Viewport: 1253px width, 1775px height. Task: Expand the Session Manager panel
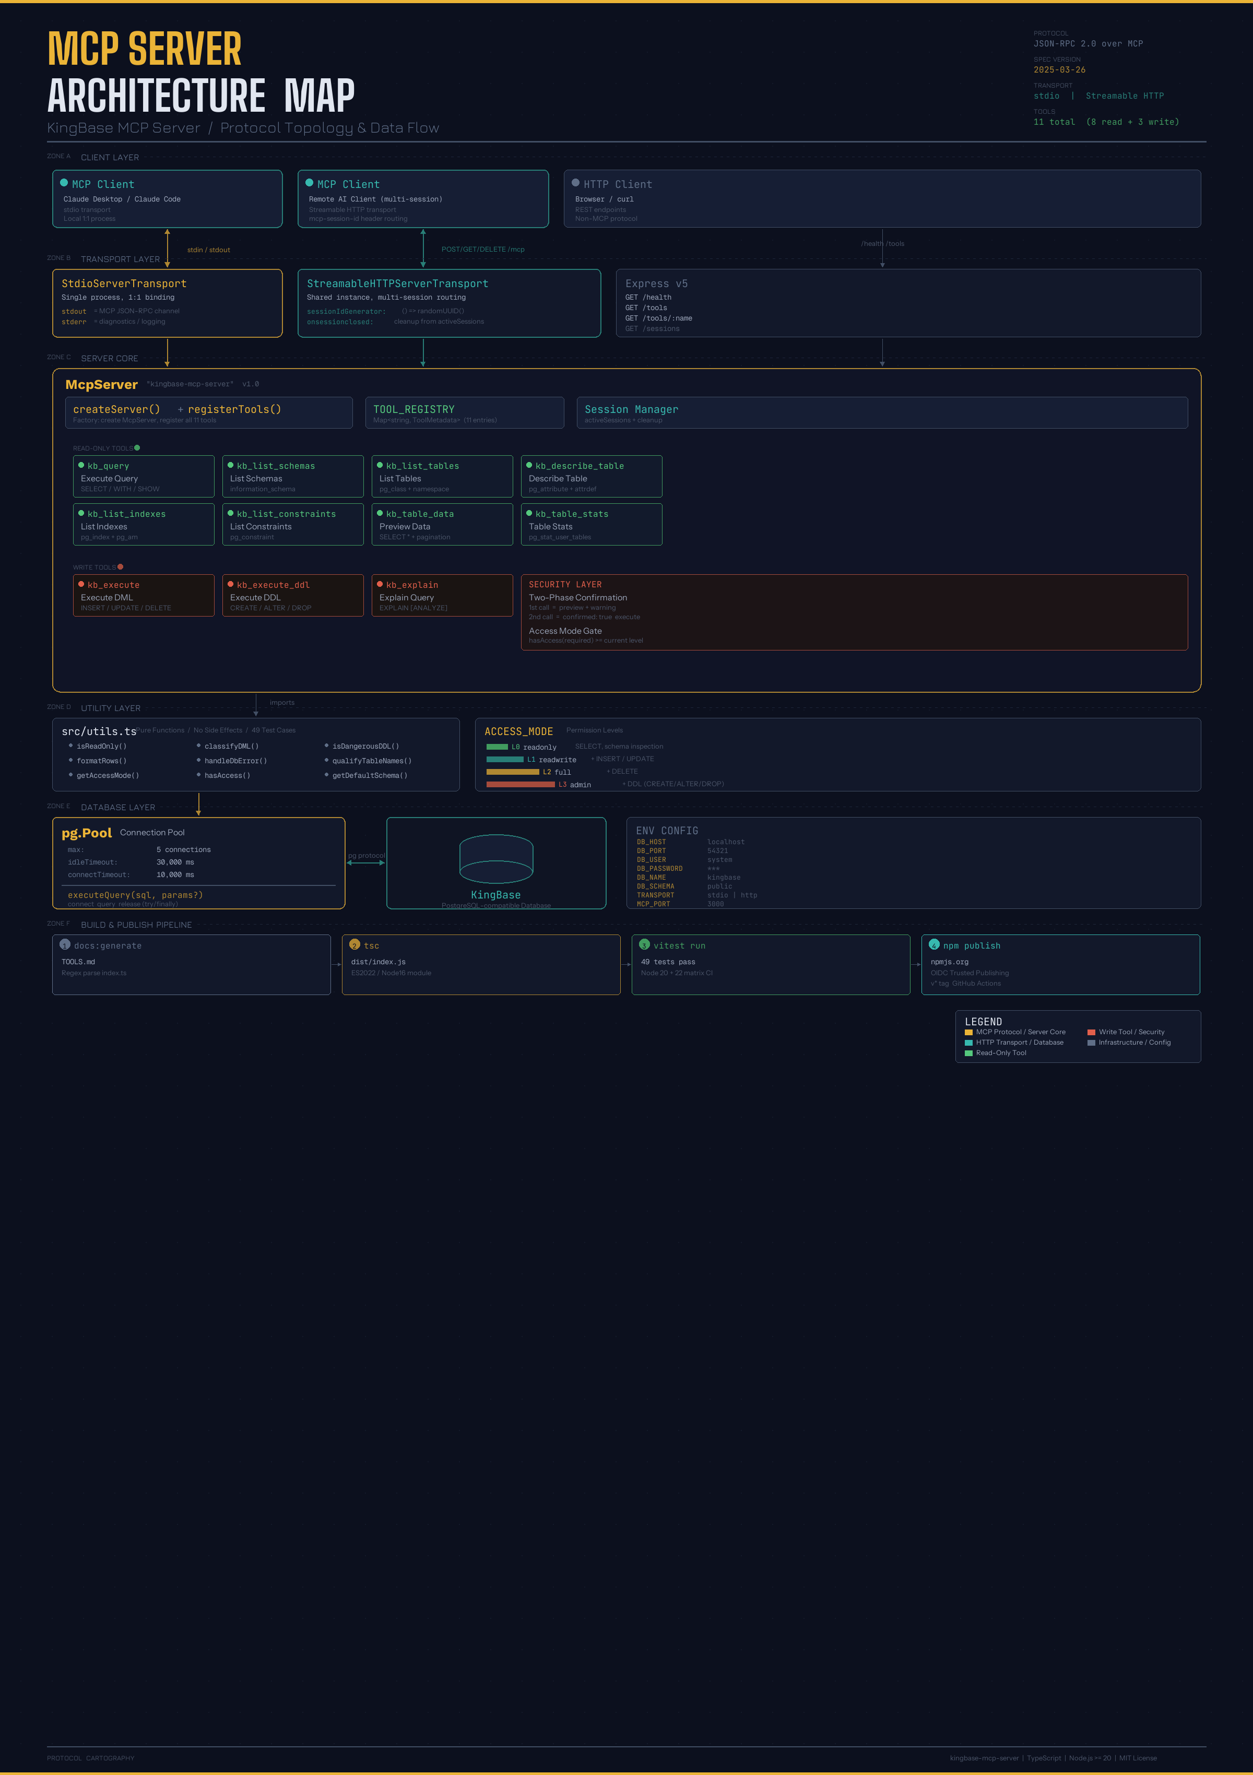click(881, 412)
